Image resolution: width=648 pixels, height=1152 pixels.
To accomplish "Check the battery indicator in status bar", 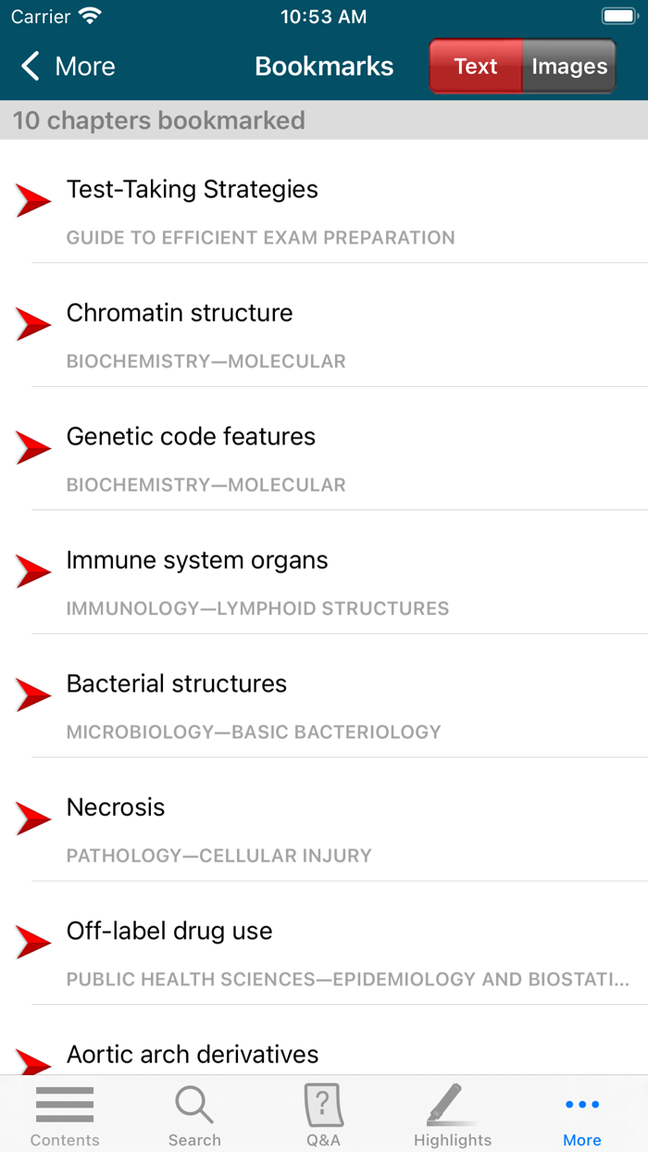I will pyautogui.click(x=615, y=15).
